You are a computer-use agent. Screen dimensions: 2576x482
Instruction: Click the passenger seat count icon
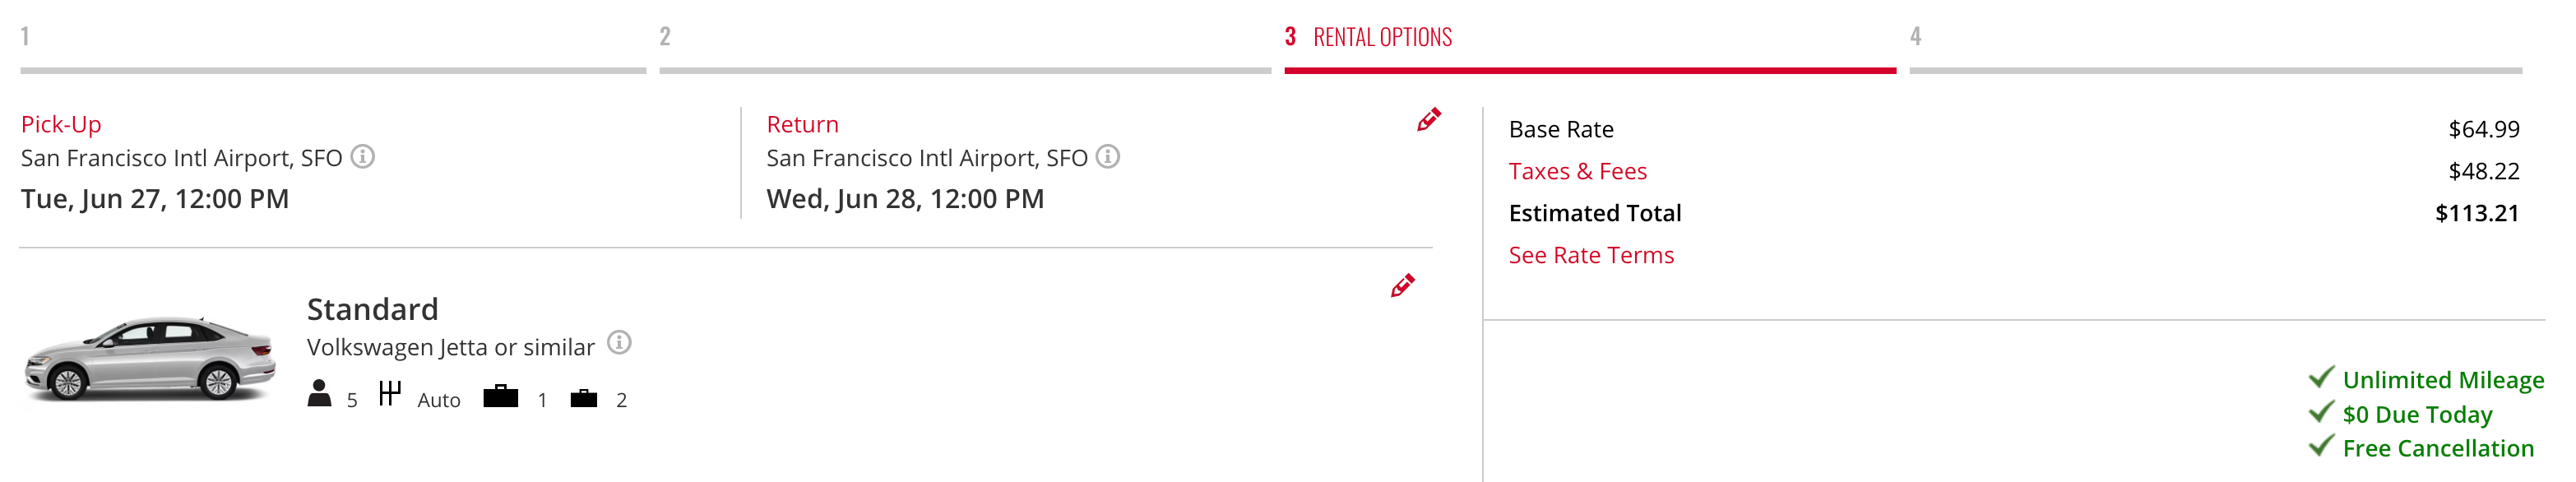pyautogui.click(x=319, y=393)
